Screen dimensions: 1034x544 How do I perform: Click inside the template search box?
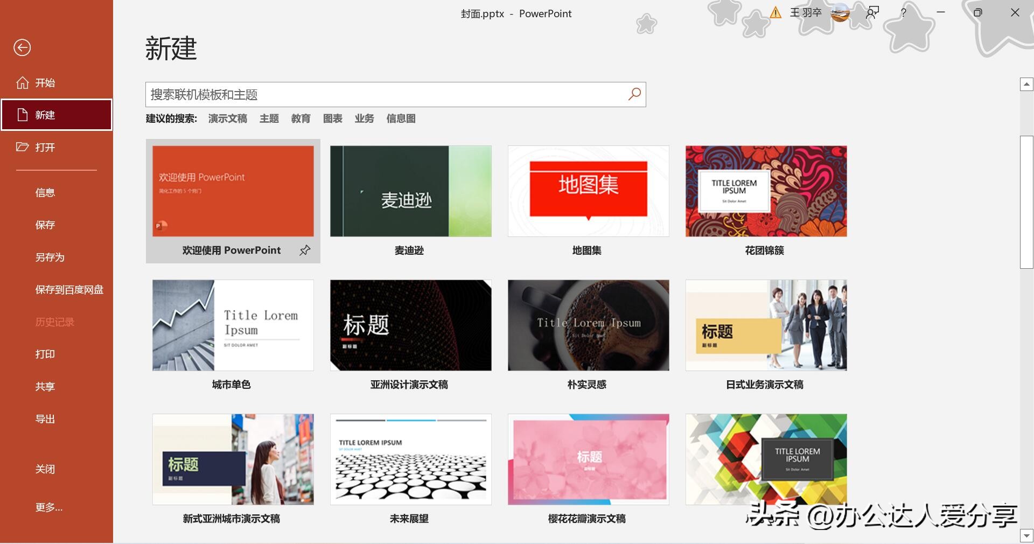[377, 94]
